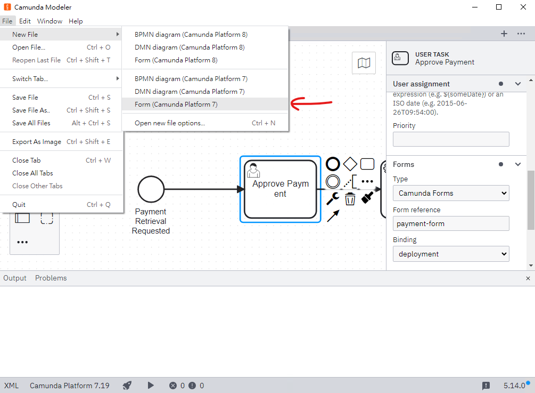The image size is (535, 393).
Task: Open the Binding dropdown
Action: tap(451, 254)
